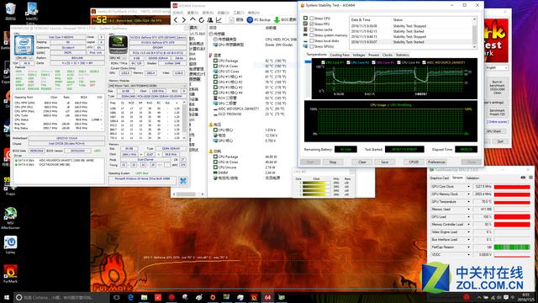This screenshot has width=538, height=303.
Task: Click the PC Backup toolbar icon
Action: pos(250,20)
